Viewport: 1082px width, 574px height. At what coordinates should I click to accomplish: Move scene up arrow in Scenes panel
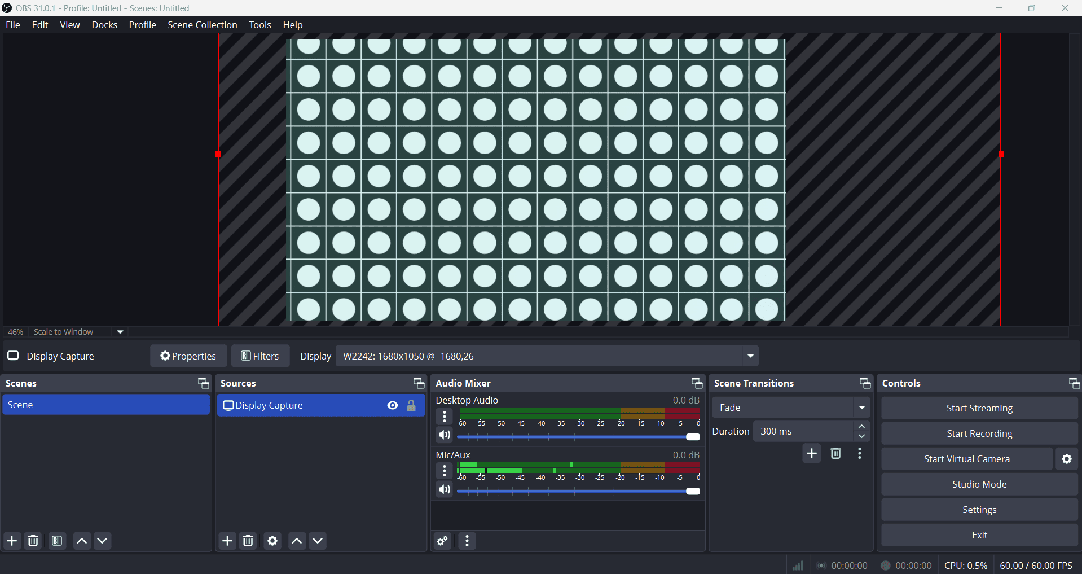coord(82,541)
